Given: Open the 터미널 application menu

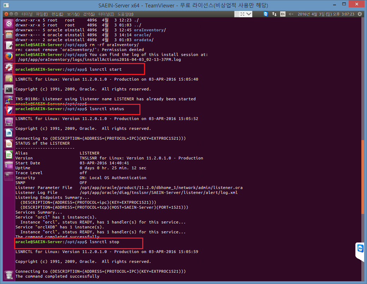Looking at the screenshot, I should click(27, 14).
